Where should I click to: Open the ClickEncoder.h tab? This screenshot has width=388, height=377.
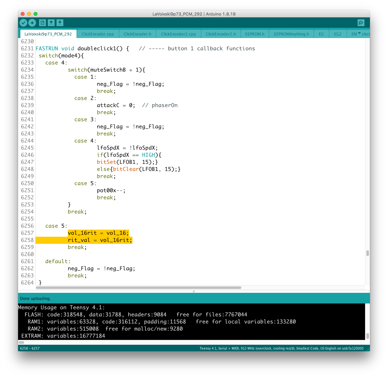tap(137, 34)
